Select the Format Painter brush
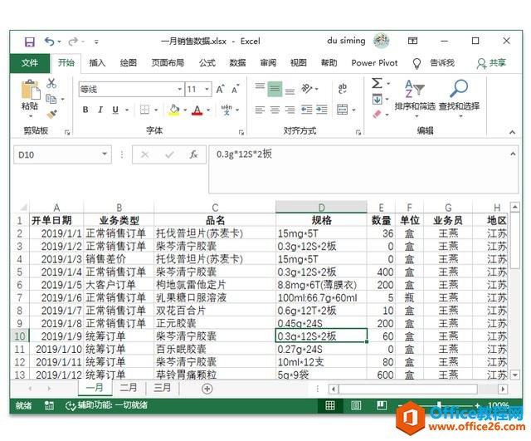The image size is (531, 441). 51,115
